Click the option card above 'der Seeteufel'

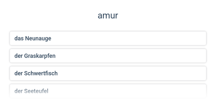coord(108,73)
